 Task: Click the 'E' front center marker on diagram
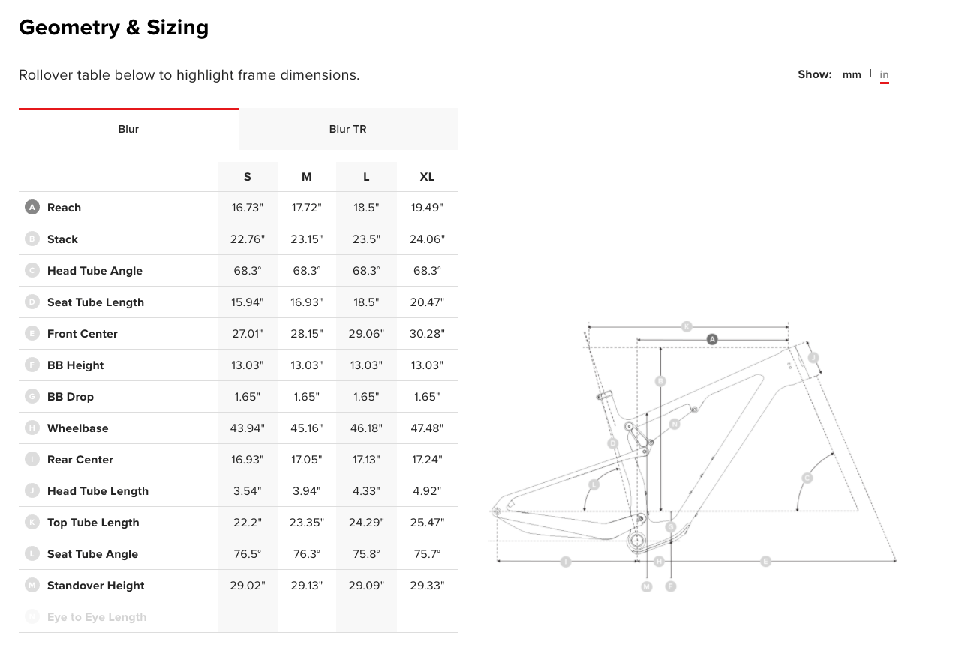click(765, 561)
